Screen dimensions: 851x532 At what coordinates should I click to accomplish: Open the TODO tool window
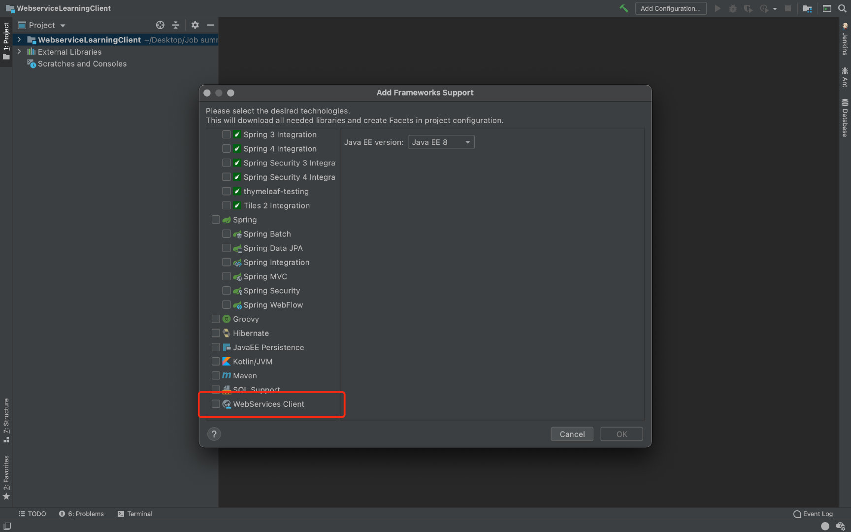coord(33,514)
